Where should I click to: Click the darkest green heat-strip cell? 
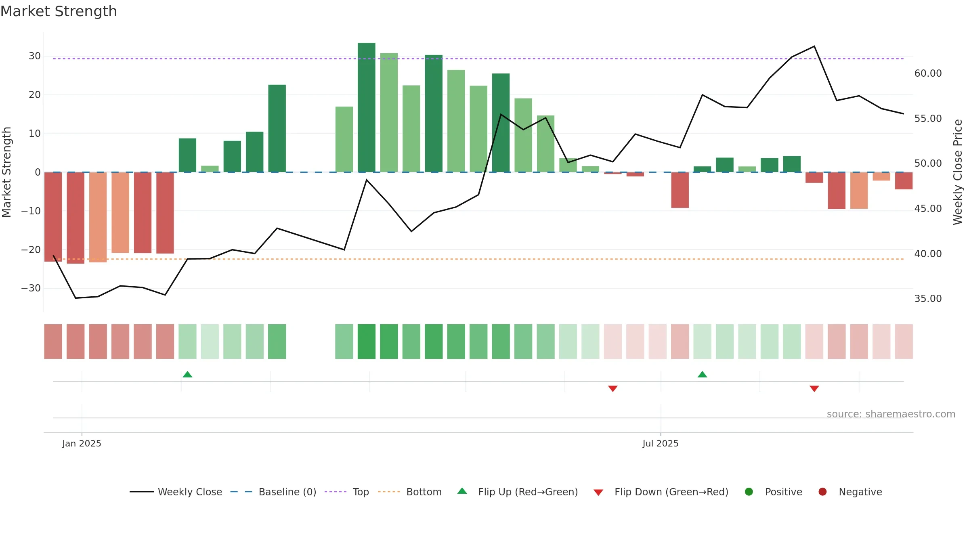pos(367,342)
